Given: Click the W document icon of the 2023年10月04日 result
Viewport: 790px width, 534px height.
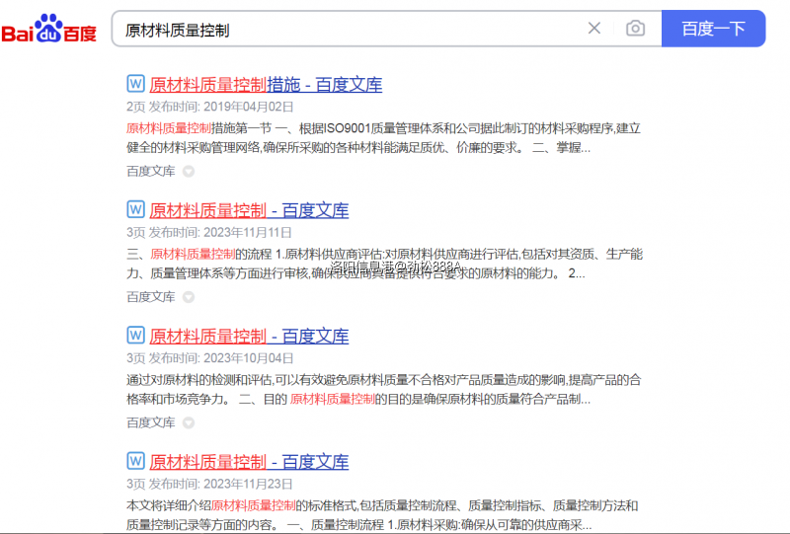Looking at the screenshot, I should point(136,336).
